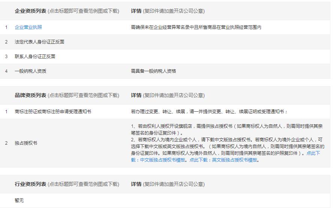Click 详情 header in 品牌资质列表 table

pyautogui.click(x=136, y=96)
